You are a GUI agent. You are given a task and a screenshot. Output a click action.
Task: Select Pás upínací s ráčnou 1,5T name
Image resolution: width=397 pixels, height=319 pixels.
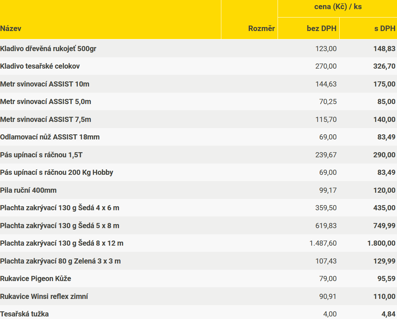(x=41, y=155)
